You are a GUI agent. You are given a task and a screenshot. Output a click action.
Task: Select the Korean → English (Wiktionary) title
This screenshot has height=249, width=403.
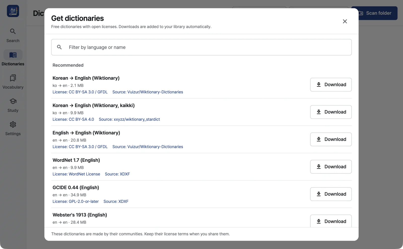[86, 78]
